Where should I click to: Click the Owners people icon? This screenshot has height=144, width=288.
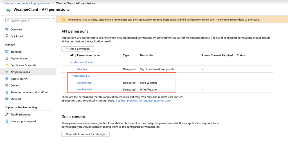(7, 85)
